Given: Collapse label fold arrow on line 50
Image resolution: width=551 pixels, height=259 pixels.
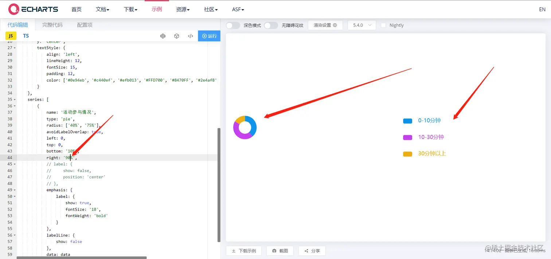Looking at the screenshot, I should (x=15, y=197).
